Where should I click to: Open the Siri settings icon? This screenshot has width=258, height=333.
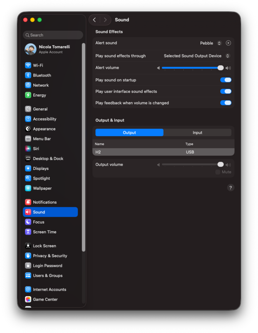pos(28,149)
